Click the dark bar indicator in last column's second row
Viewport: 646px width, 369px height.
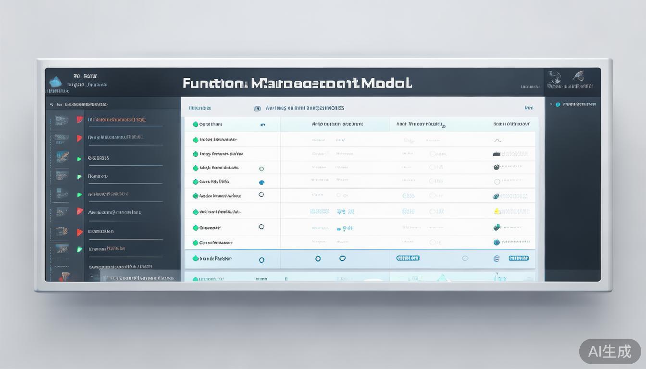pos(497,154)
